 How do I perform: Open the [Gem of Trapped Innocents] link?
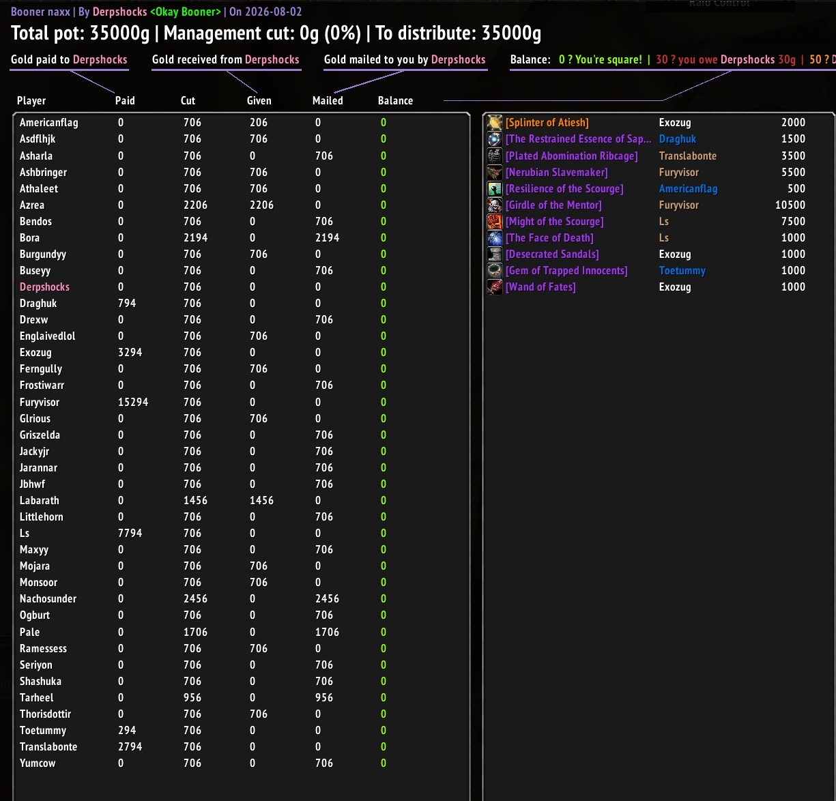pos(566,270)
